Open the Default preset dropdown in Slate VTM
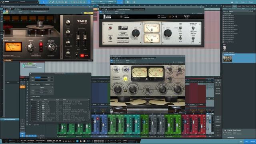This screenshot has width=256, height=144. click(x=127, y=17)
